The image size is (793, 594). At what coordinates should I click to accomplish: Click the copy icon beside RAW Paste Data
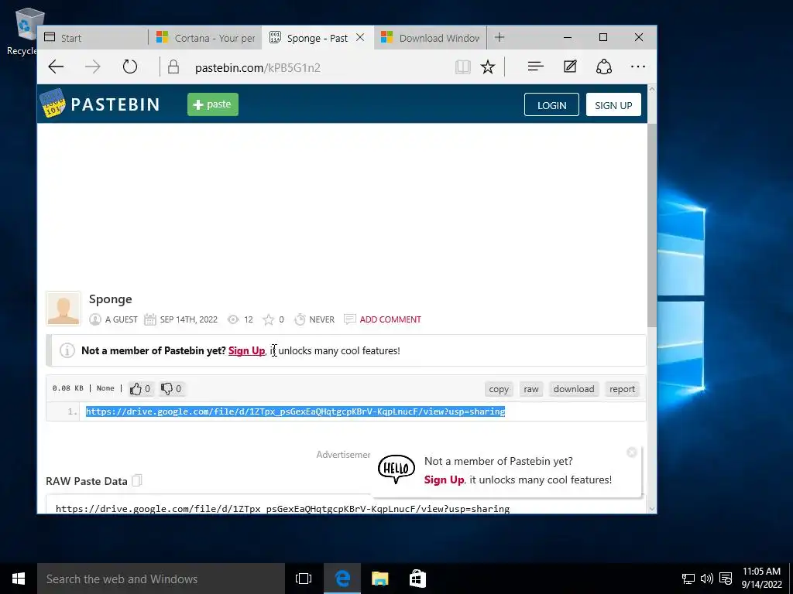[136, 480]
